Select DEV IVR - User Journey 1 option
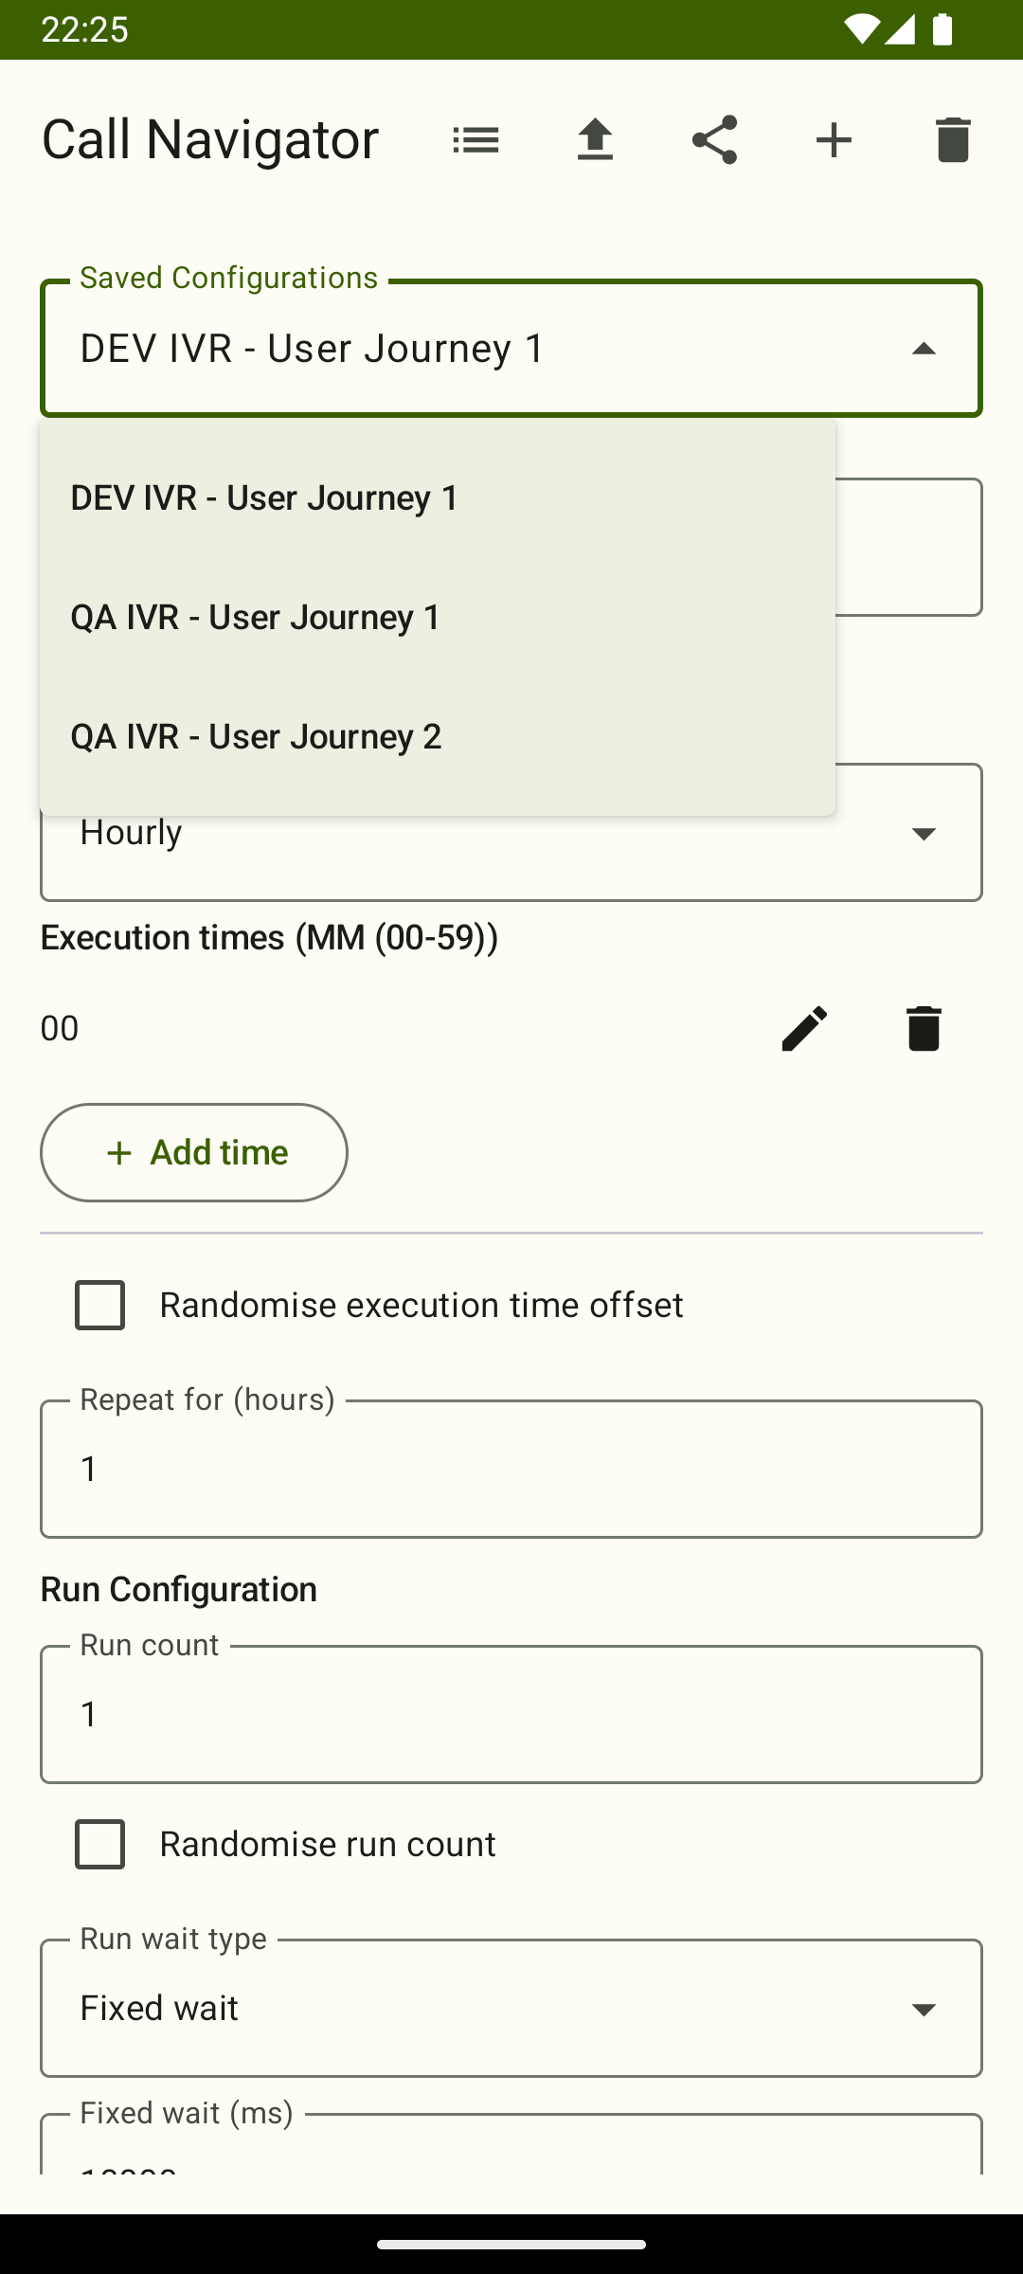Image resolution: width=1023 pixels, height=2274 pixels. point(265,496)
